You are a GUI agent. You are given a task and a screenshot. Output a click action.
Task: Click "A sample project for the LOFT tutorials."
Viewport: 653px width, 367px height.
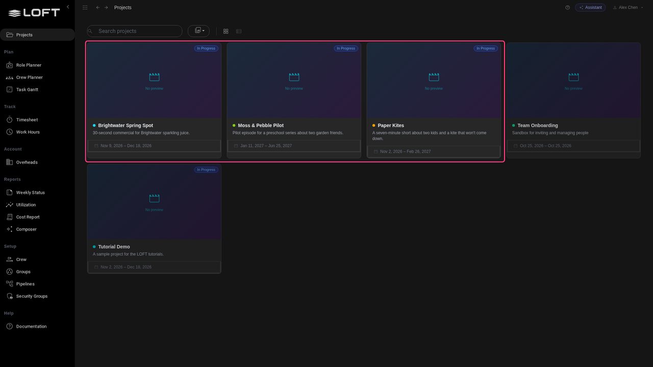tap(129, 254)
